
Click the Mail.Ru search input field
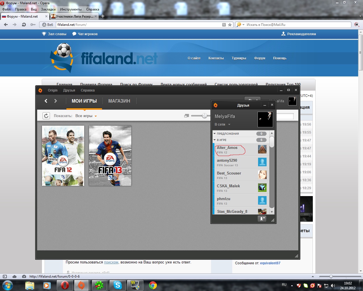click(298, 25)
